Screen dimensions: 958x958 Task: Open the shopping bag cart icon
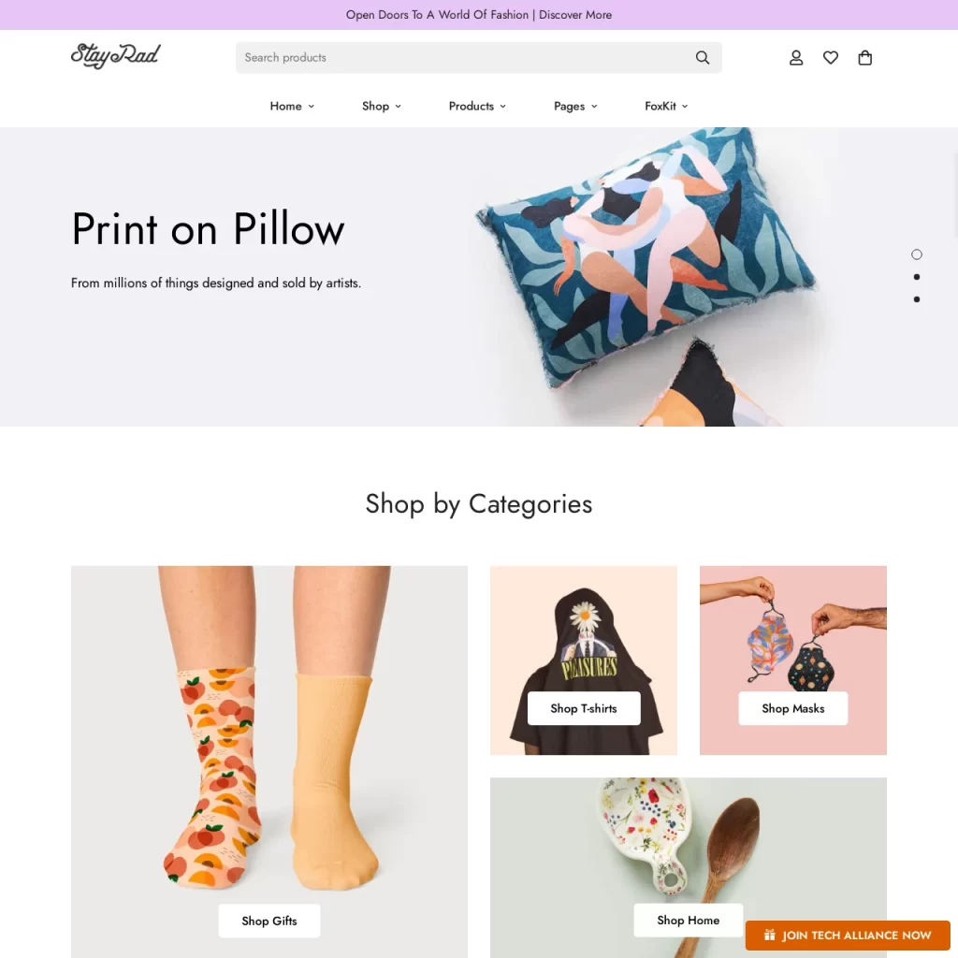click(864, 57)
